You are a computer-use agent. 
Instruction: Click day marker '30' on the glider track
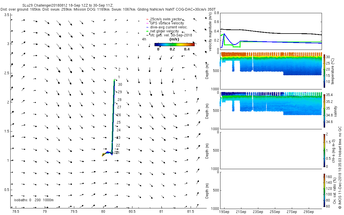pos(120,85)
